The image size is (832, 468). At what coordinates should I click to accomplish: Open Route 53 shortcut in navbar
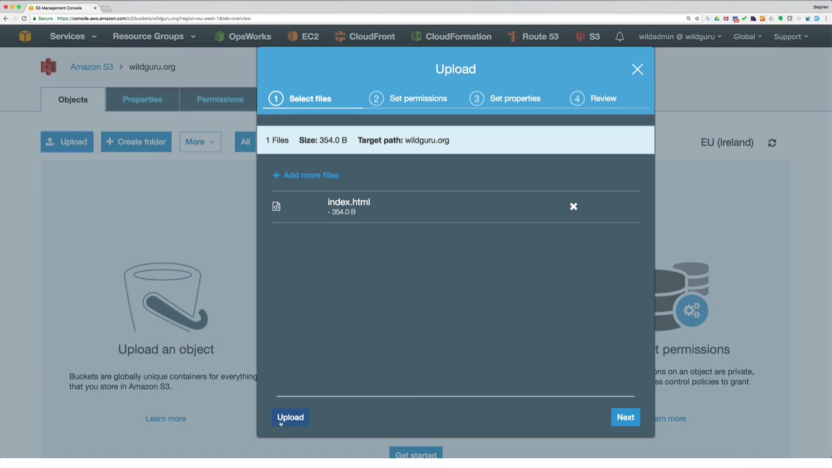(533, 36)
